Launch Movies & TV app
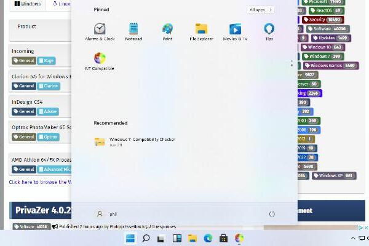The image size is (369, 246). pos(235,32)
